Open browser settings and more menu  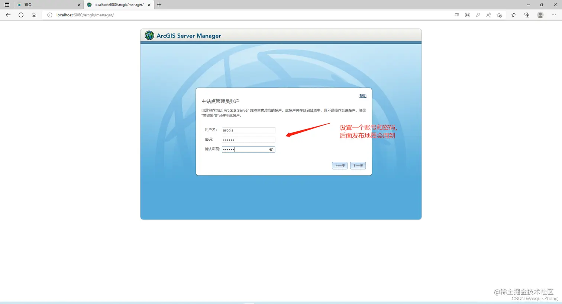pyautogui.click(x=553, y=15)
